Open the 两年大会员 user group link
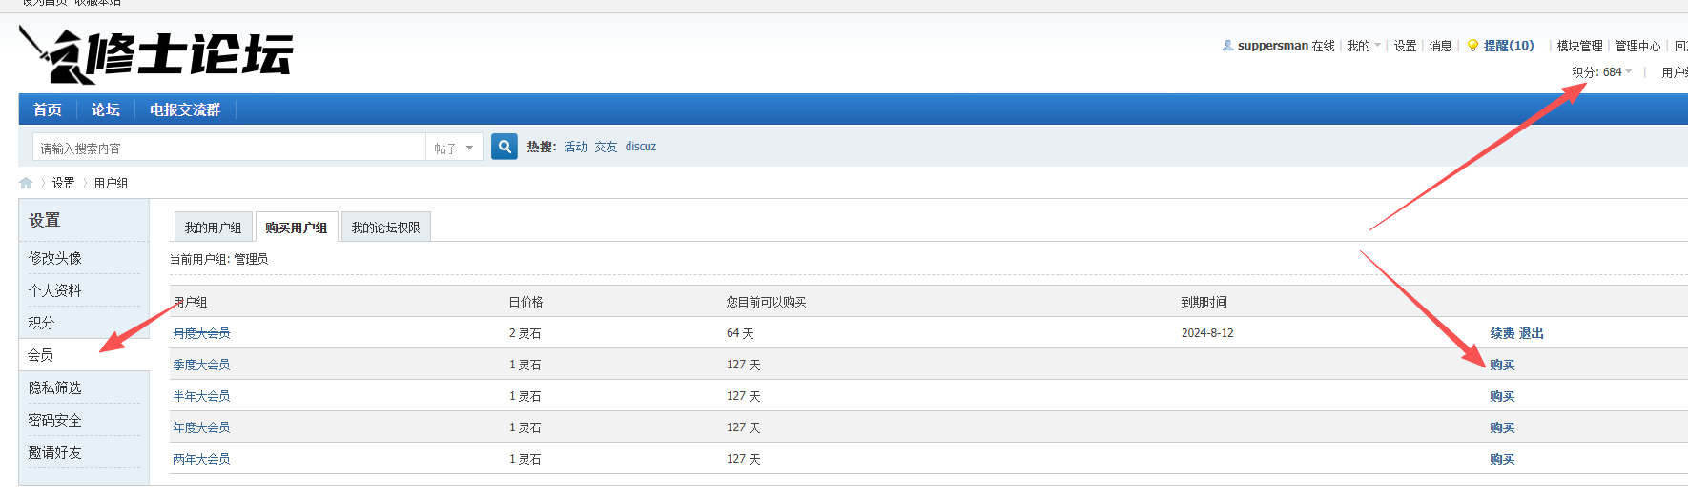Image resolution: width=1688 pixels, height=496 pixels. pyautogui.click(x=201, y=459)
